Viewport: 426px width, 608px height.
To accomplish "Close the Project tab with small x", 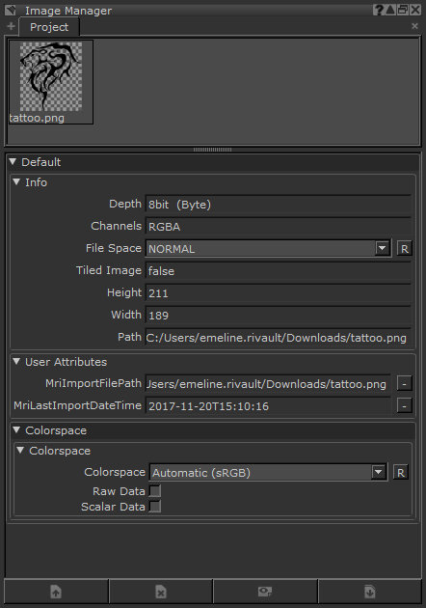I will tap(414, 26).
